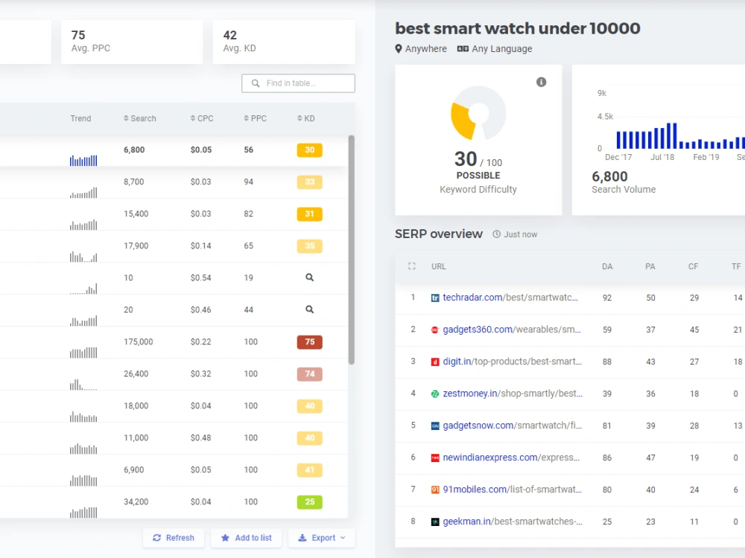This screenshot has height=558, width=745.
Task: Open the Export dropdown menu
Action: [322, 538]
